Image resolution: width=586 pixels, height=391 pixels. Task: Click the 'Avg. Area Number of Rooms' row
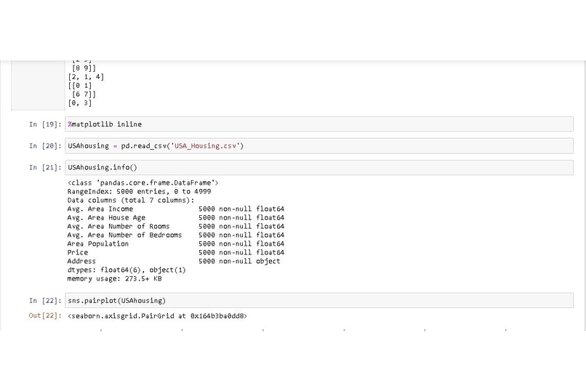click(176, 226)
